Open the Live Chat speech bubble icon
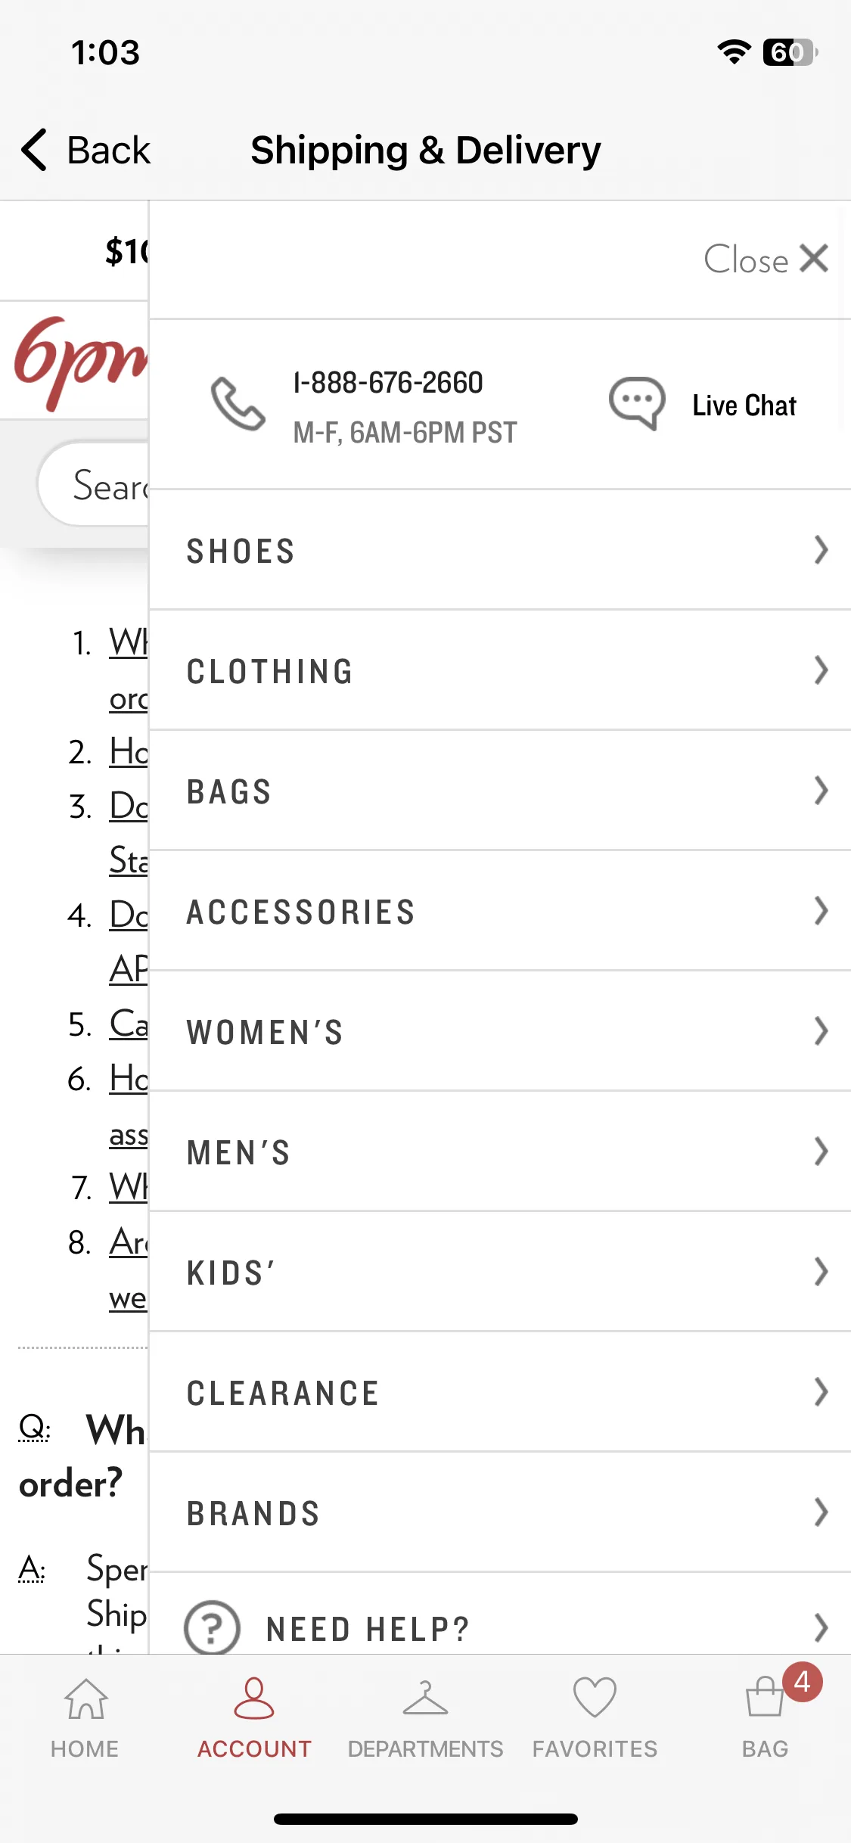This screenshot has height=1843, width=851. (x=637, y=403)
